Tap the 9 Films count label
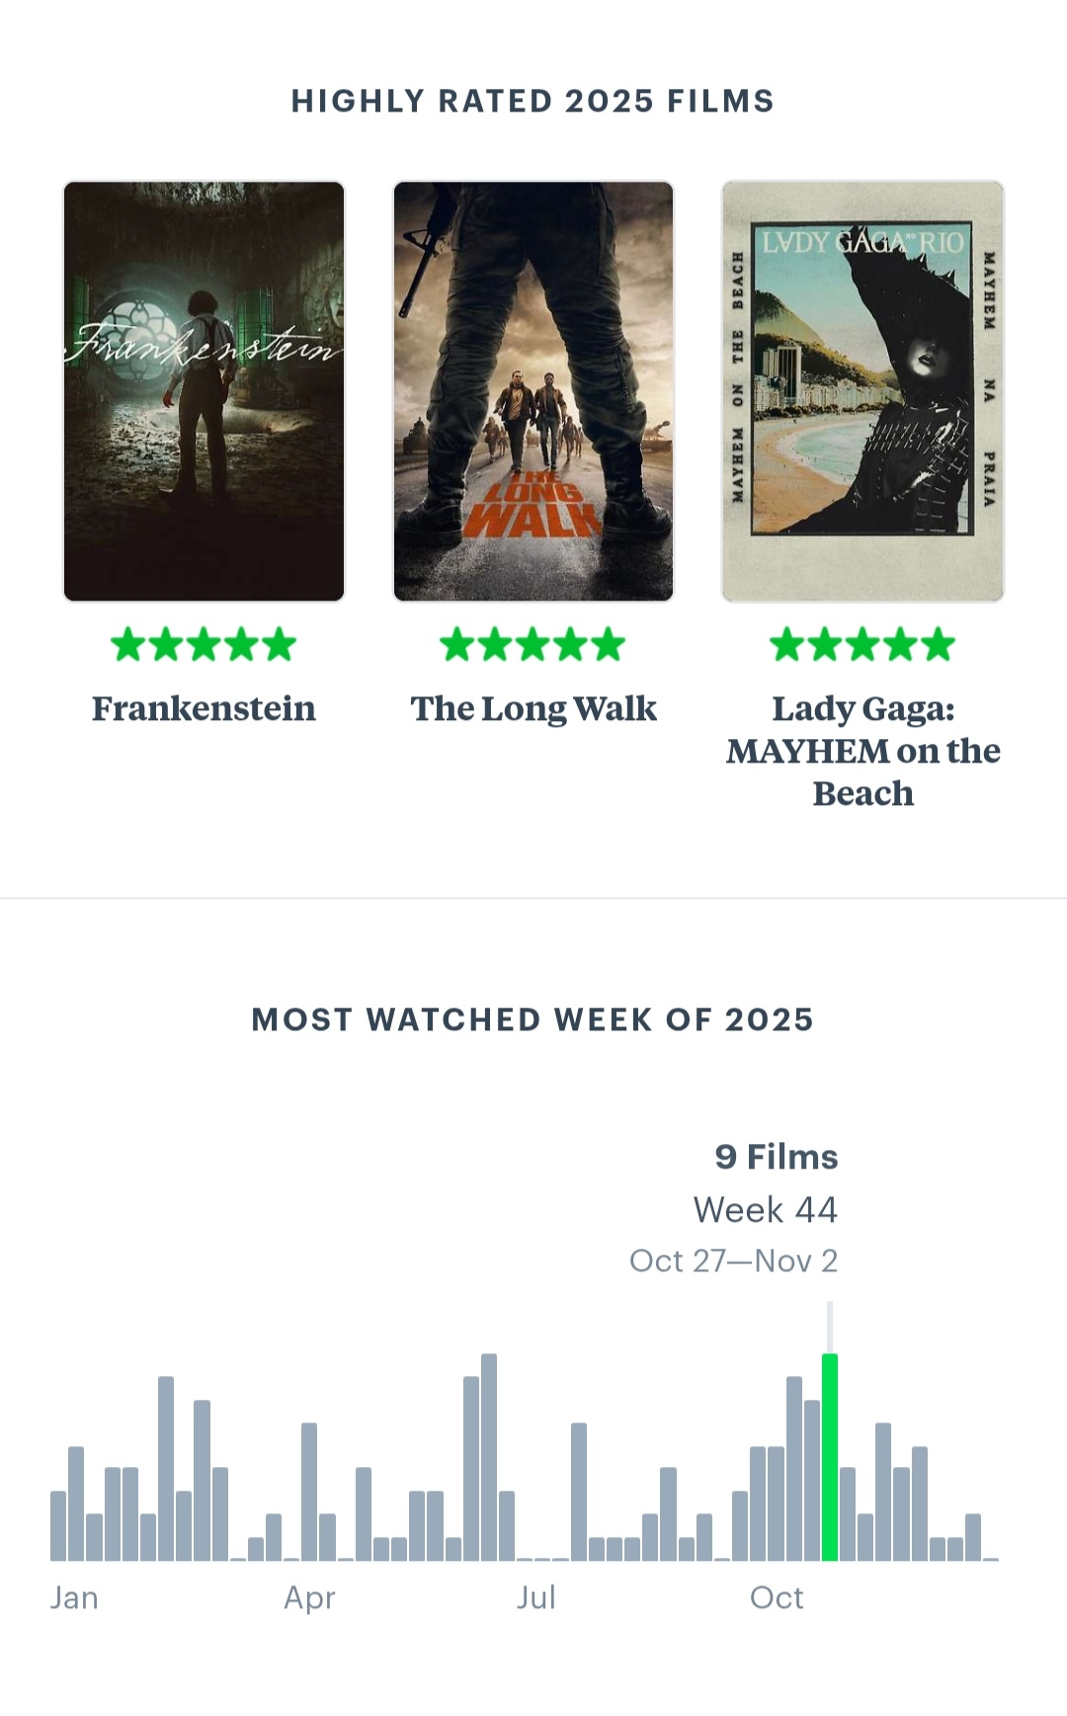 (x=777, y=1157)
